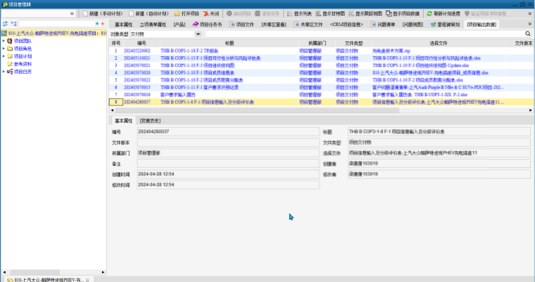Click the 项目团队 team icon in tree

click(10, 41)
